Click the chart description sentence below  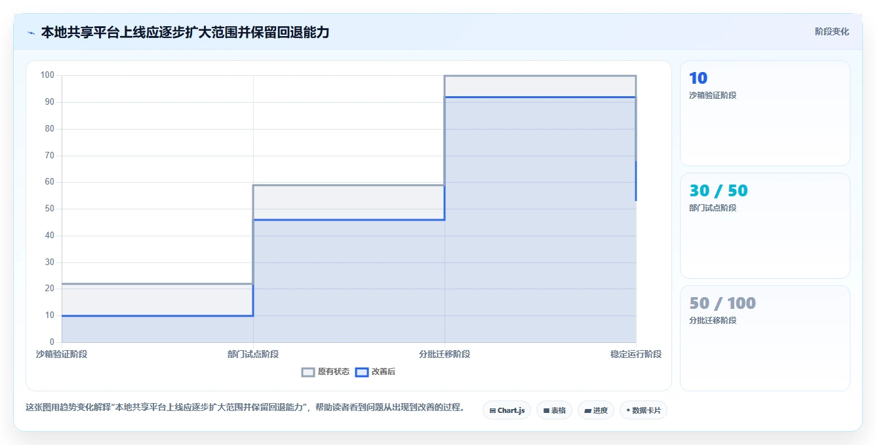tap(245, 407)
